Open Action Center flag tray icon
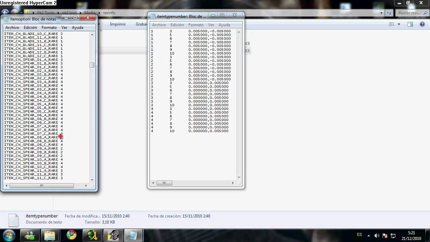 coord(385,236)
